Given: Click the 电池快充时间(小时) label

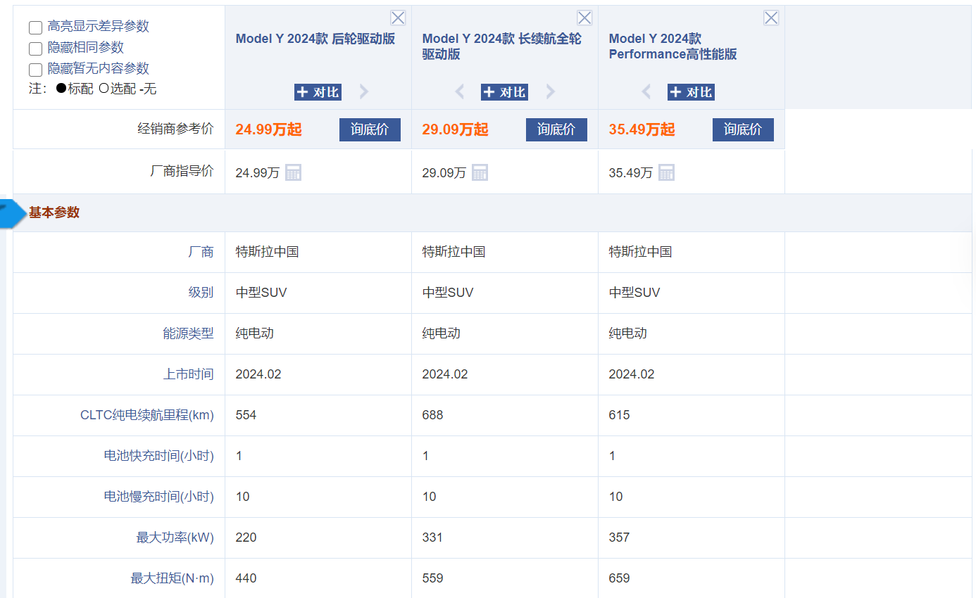Looking at the screenshot, I should [159, 456].
